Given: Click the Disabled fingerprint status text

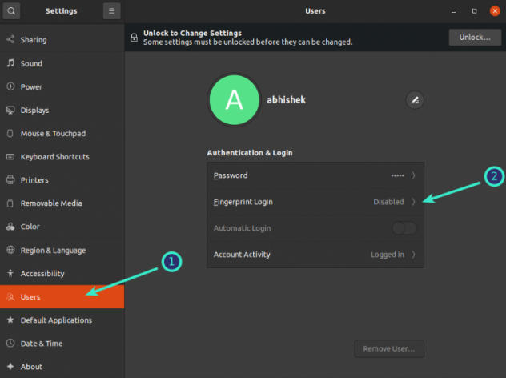Looking at the screenshot, I should click(x=388, y=202).
